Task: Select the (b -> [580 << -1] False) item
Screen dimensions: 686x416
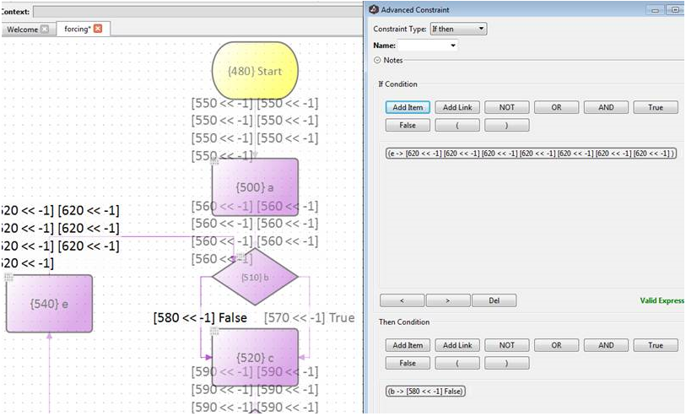Action: pyautogui.click(x=425, y=391)
